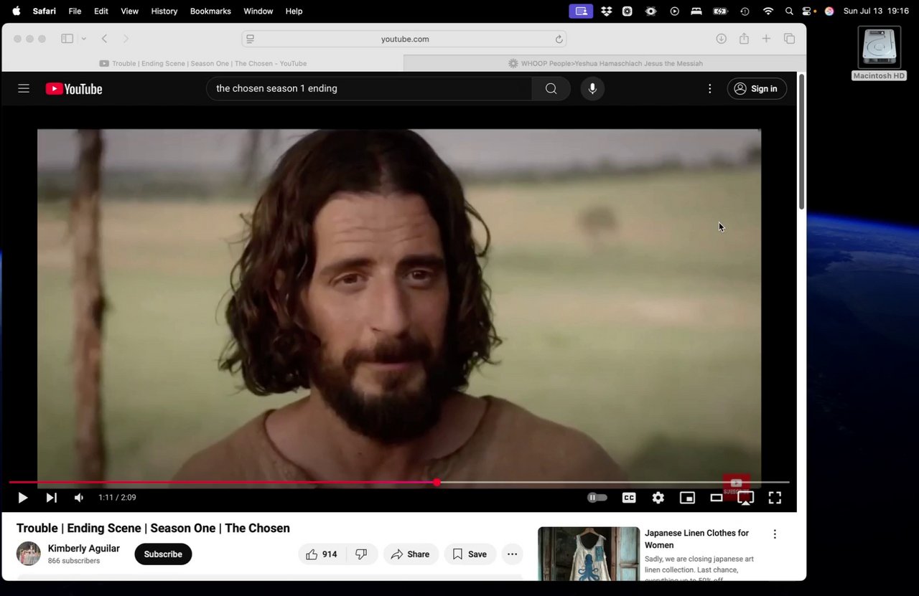Open the Japanese Linen Clothes ad title

[696, 539]
